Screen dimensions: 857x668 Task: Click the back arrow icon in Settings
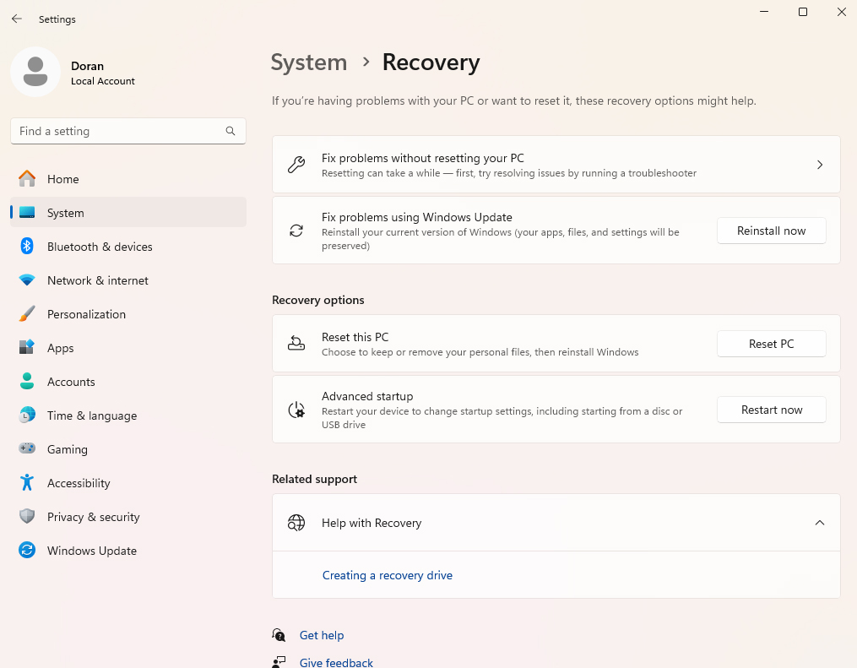(17, 19)
